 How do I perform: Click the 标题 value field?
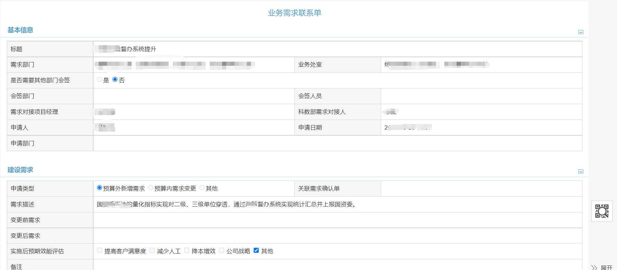(338, 49)
